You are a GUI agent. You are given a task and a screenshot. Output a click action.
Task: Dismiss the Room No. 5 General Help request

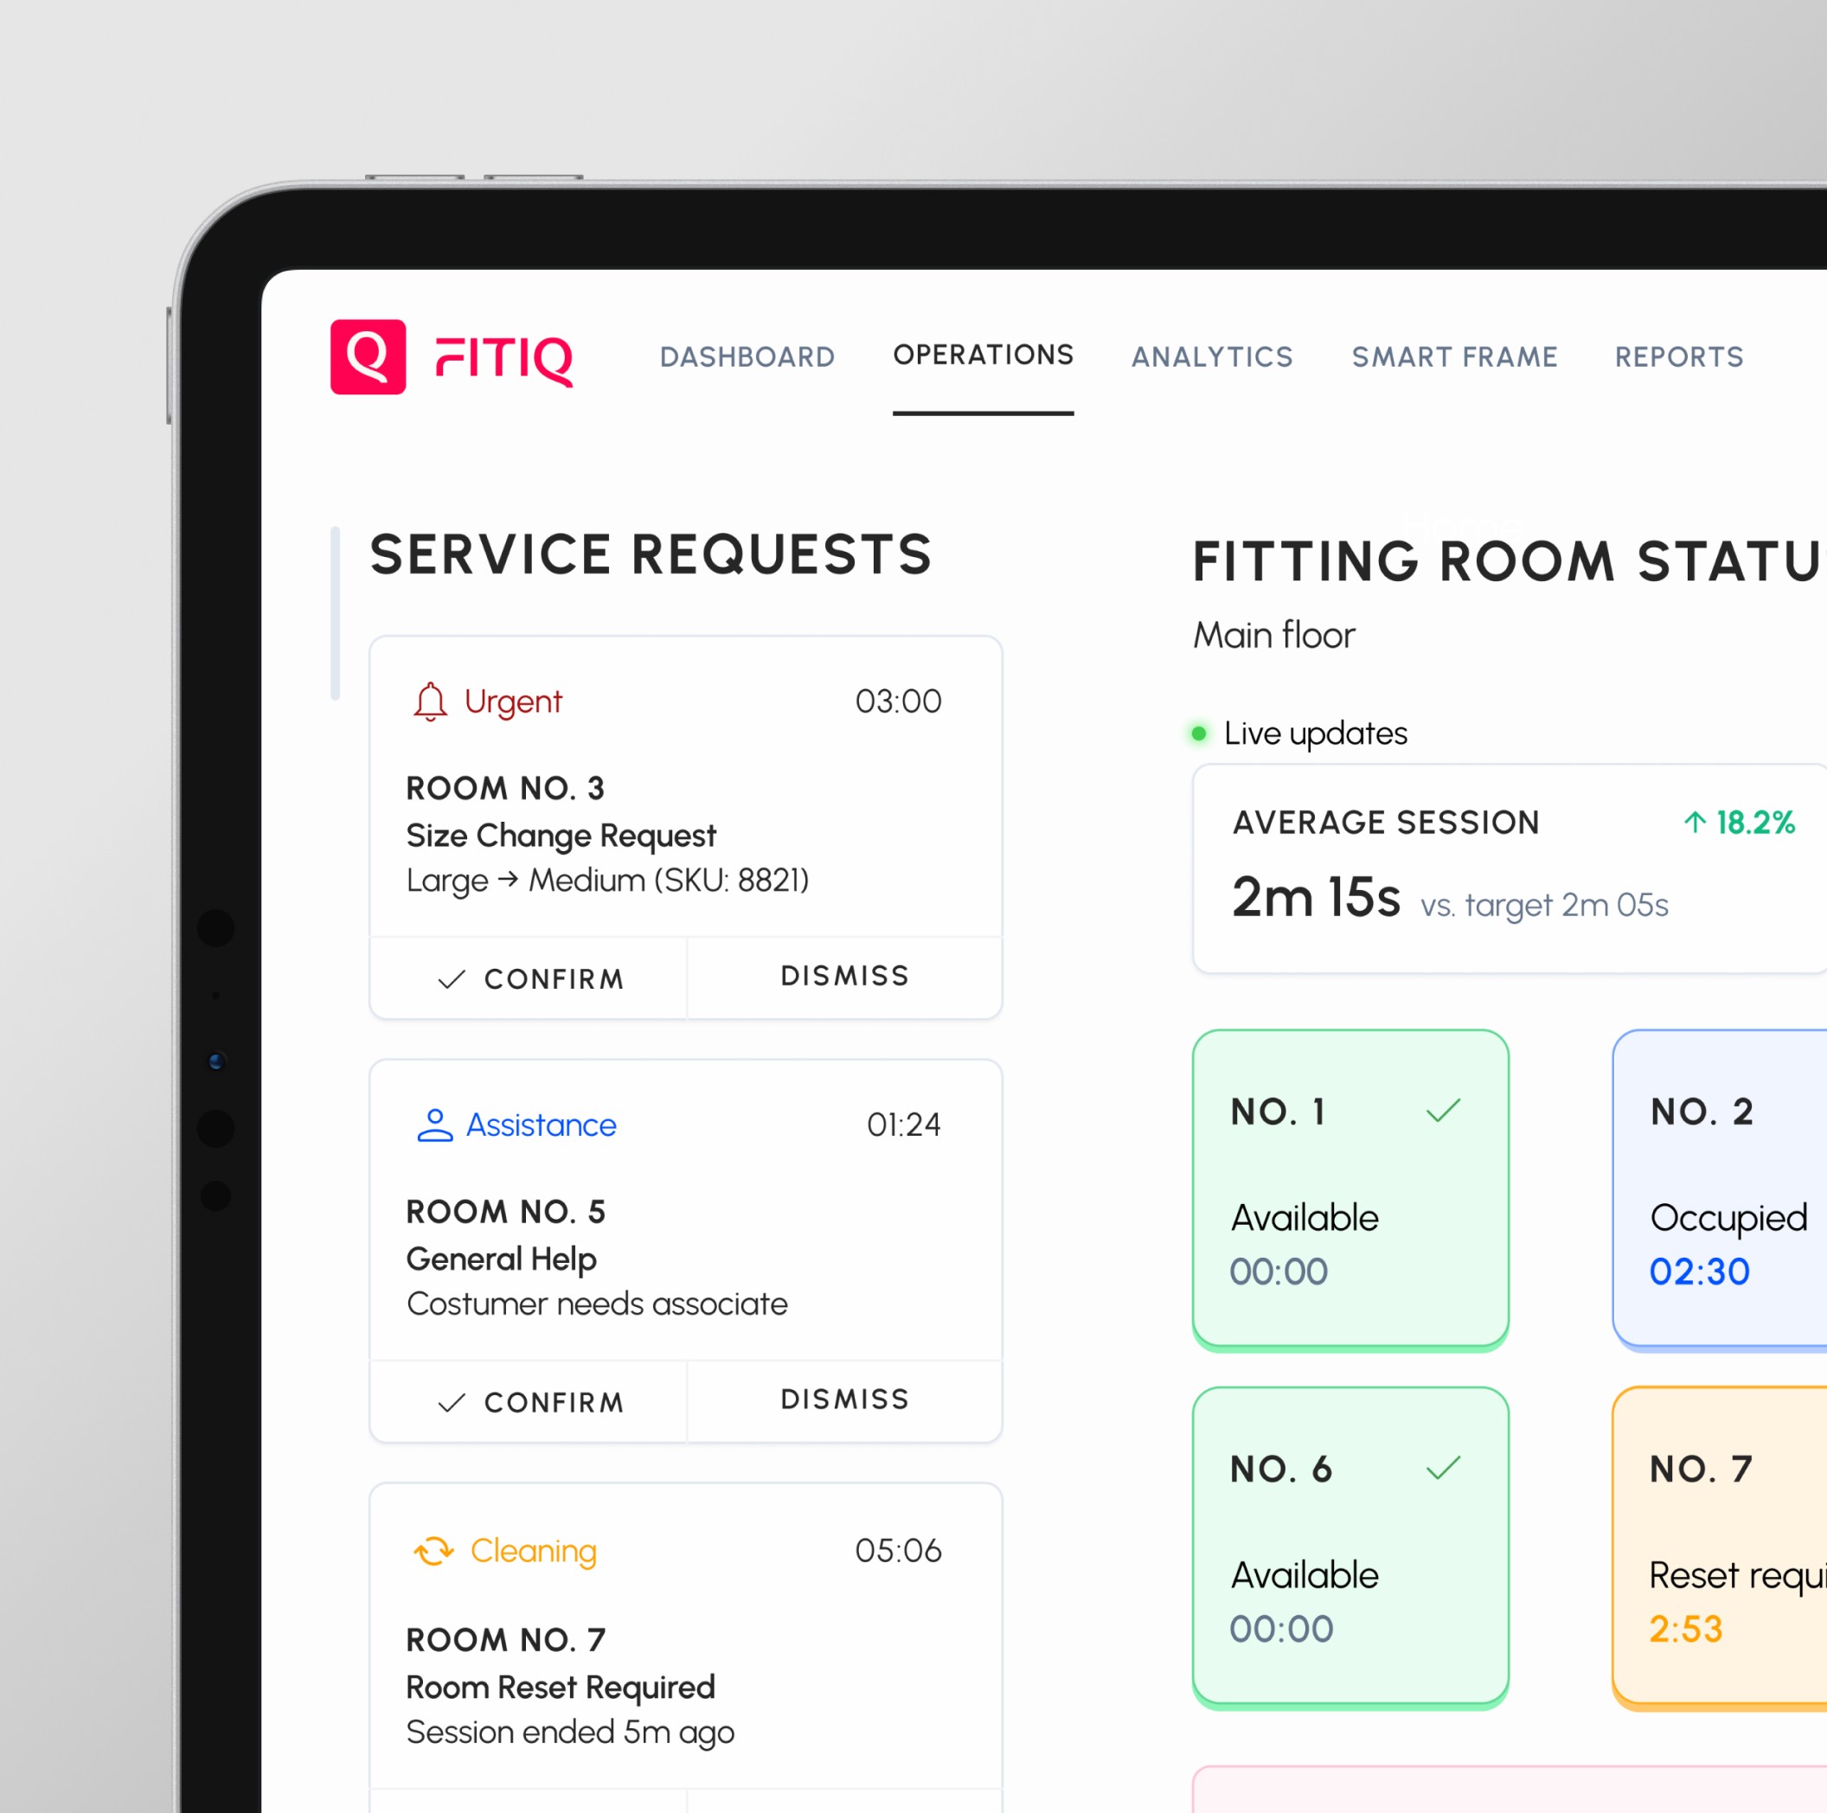pyautogui.click(x=844, y=1400)
